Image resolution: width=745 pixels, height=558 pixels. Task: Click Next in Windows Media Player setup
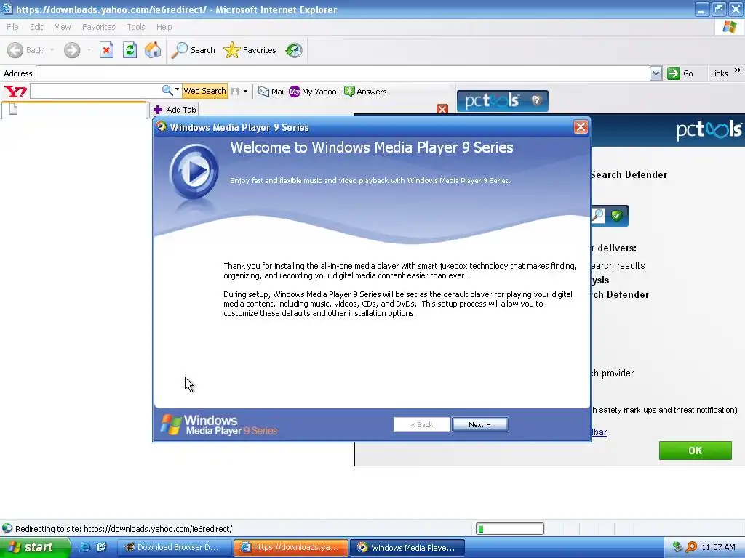coord(480,424)
